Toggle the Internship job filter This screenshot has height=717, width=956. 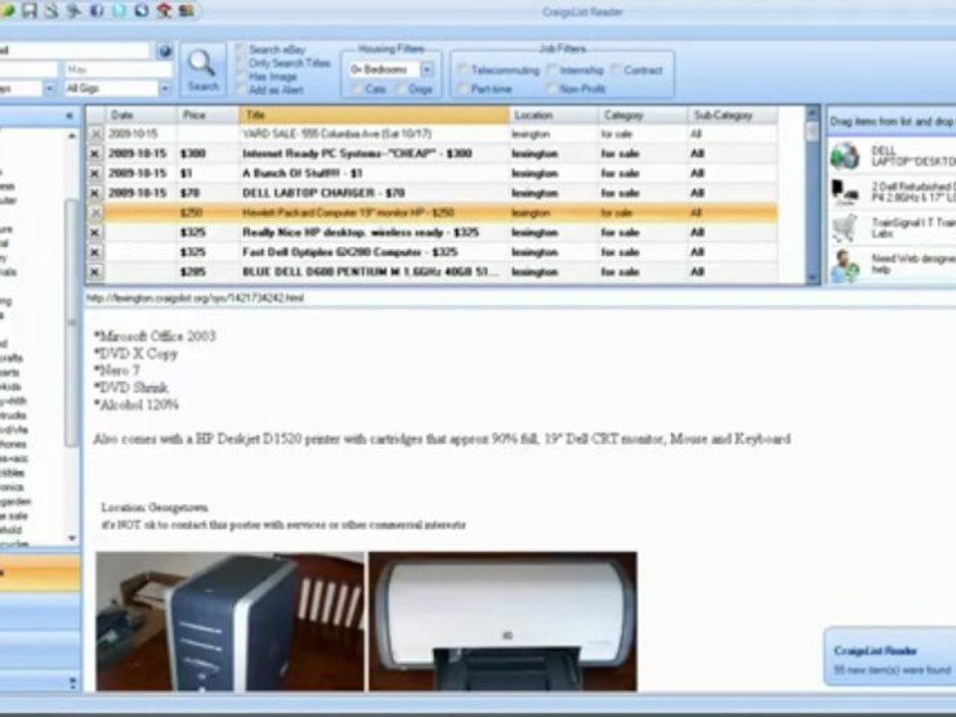[552, 70]
